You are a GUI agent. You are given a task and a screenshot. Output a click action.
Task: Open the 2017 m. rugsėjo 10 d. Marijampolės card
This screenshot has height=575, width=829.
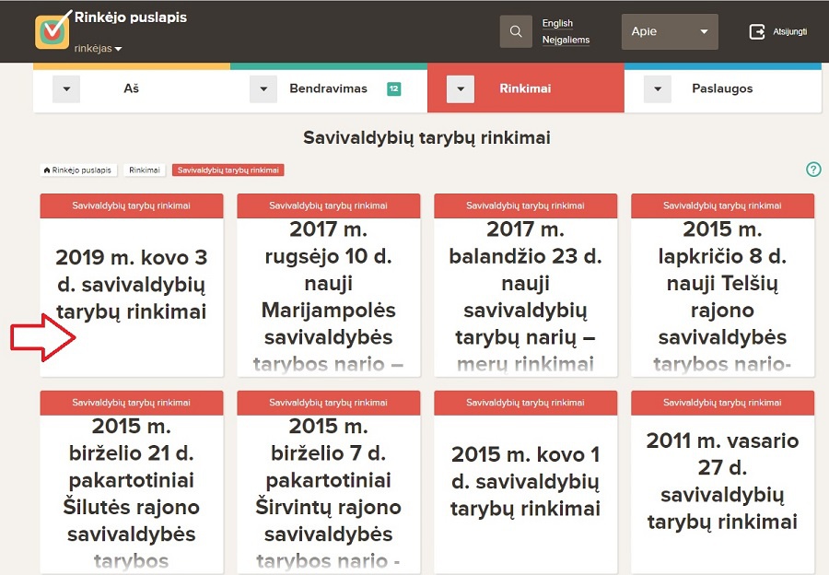pyautogui.click(x=329, y=285)
